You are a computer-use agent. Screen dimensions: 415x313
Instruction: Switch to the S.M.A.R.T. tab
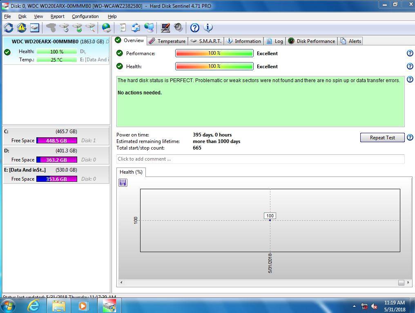pos(206,41)
